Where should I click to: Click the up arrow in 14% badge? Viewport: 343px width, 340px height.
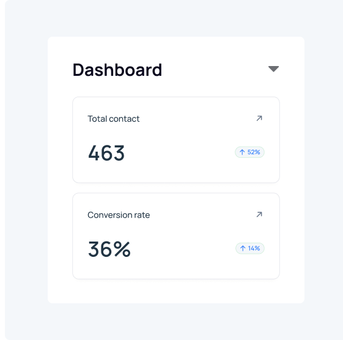243,248
